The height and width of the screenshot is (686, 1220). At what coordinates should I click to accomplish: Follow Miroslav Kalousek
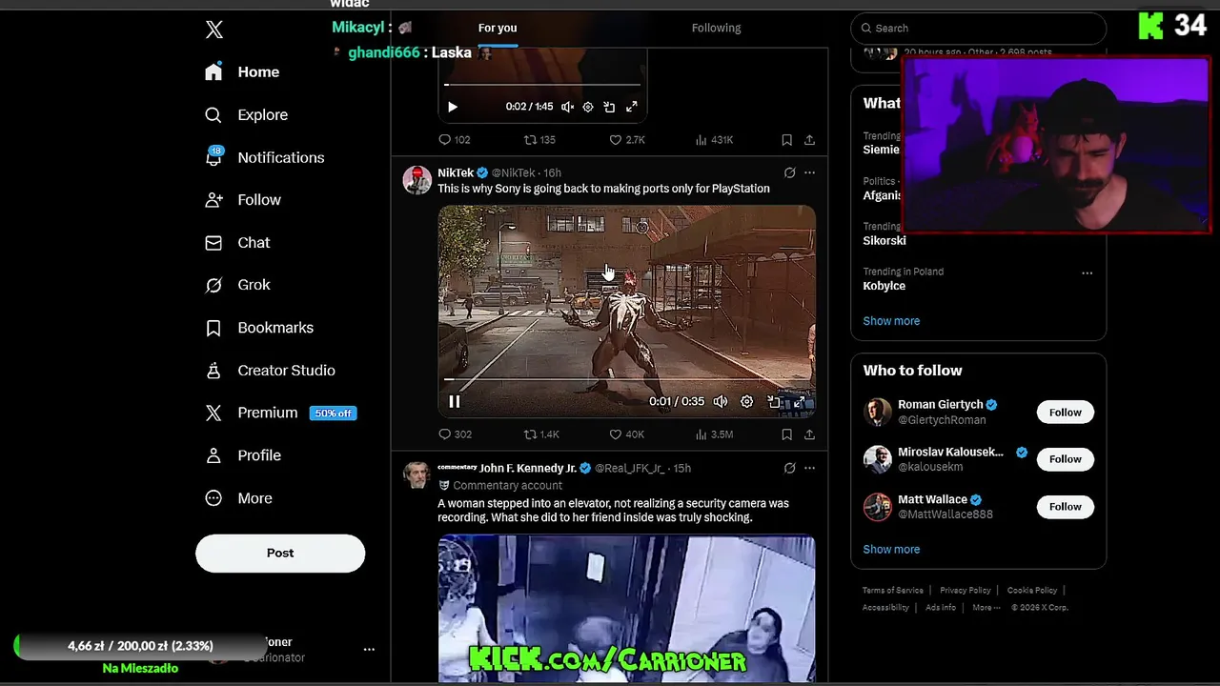(x=1065, y=459)
